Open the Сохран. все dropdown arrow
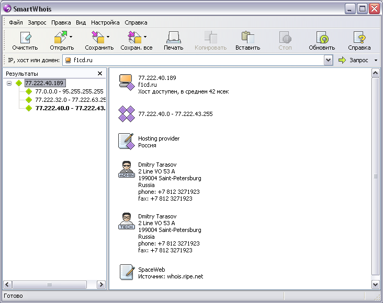This screenshot has height=303, width=383. coord(145,37)
